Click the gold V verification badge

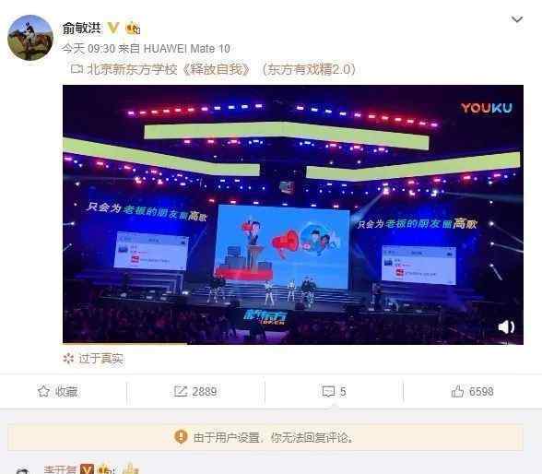(113, 28)
